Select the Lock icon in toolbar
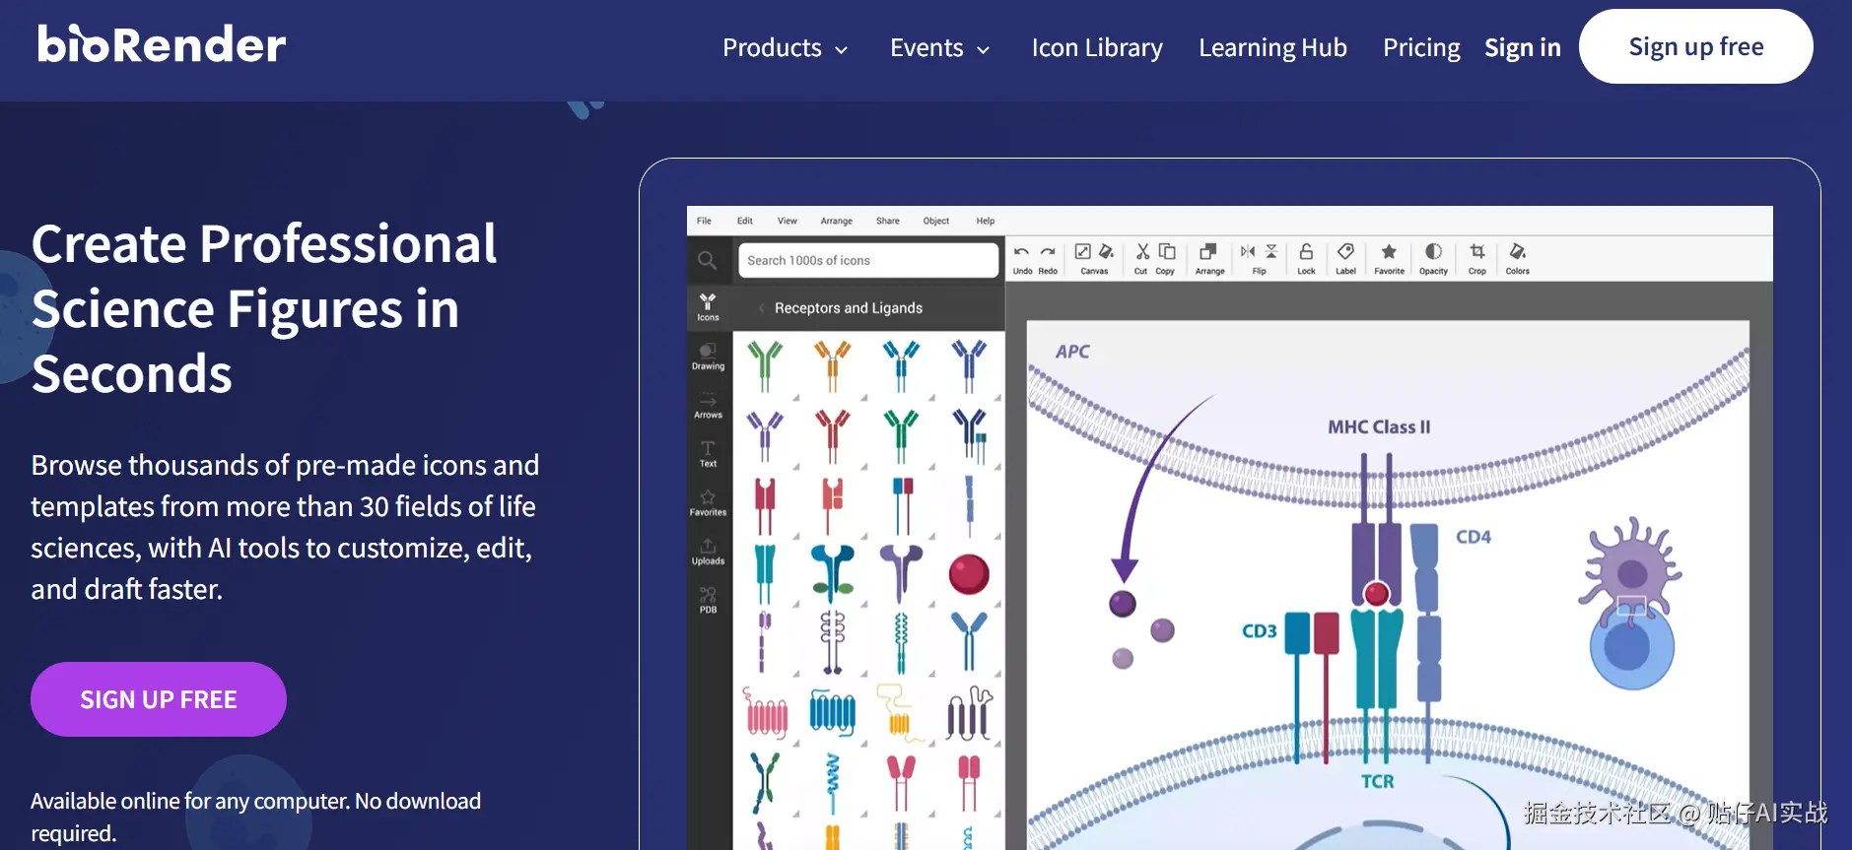The height and width of the screenshot is (850, 1852). click(1306, 252)
